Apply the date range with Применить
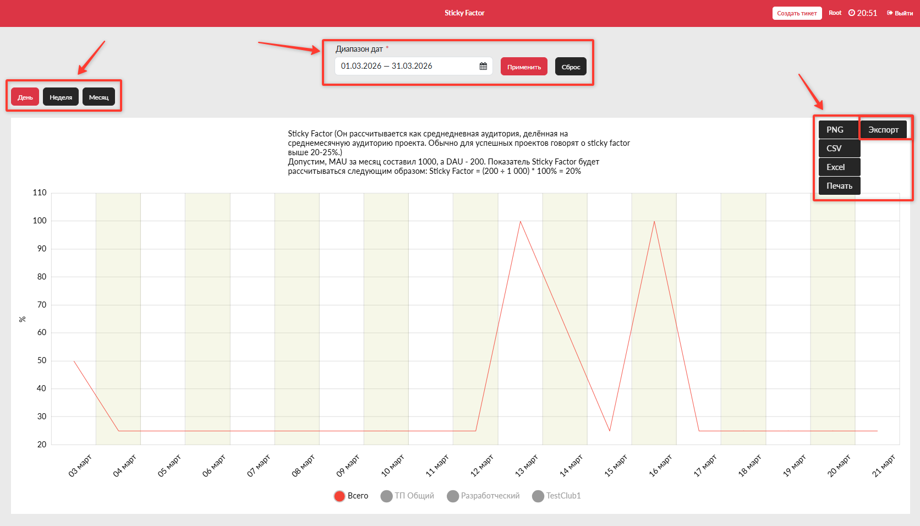This screenshot has width=920, height=526. (524, 67)
